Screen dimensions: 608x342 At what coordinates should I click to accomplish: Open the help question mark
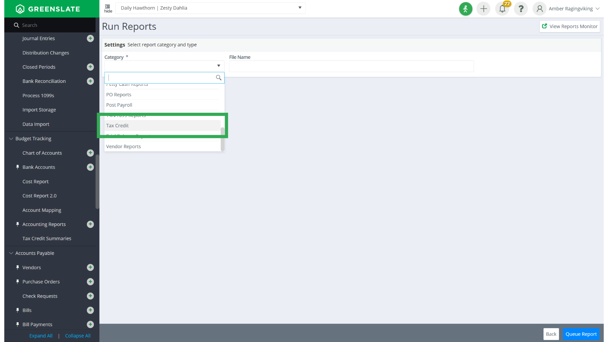(521, 9)
